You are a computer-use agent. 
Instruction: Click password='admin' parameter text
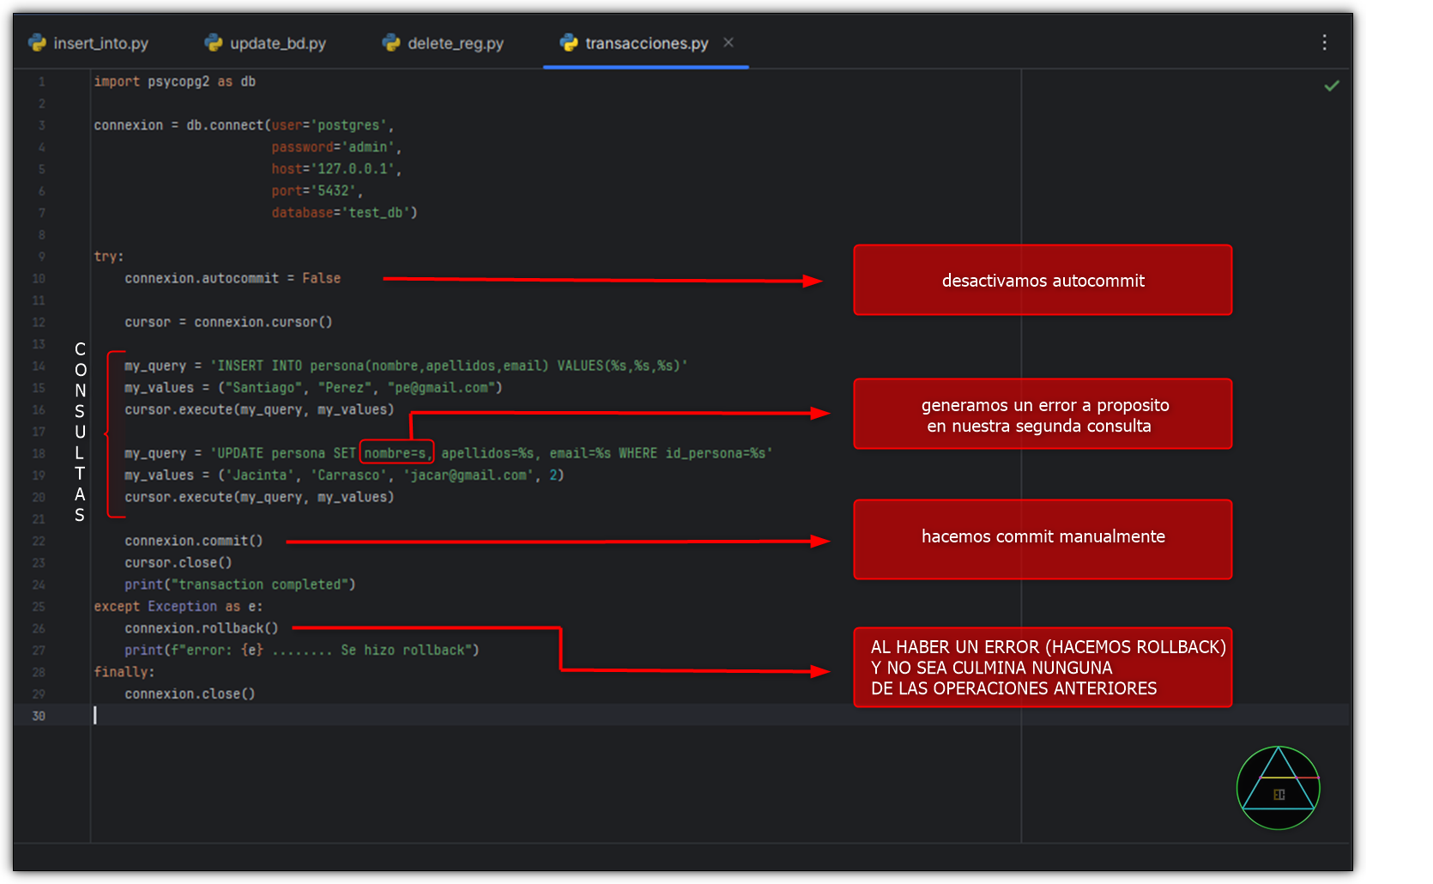click(x=336, y=147)
